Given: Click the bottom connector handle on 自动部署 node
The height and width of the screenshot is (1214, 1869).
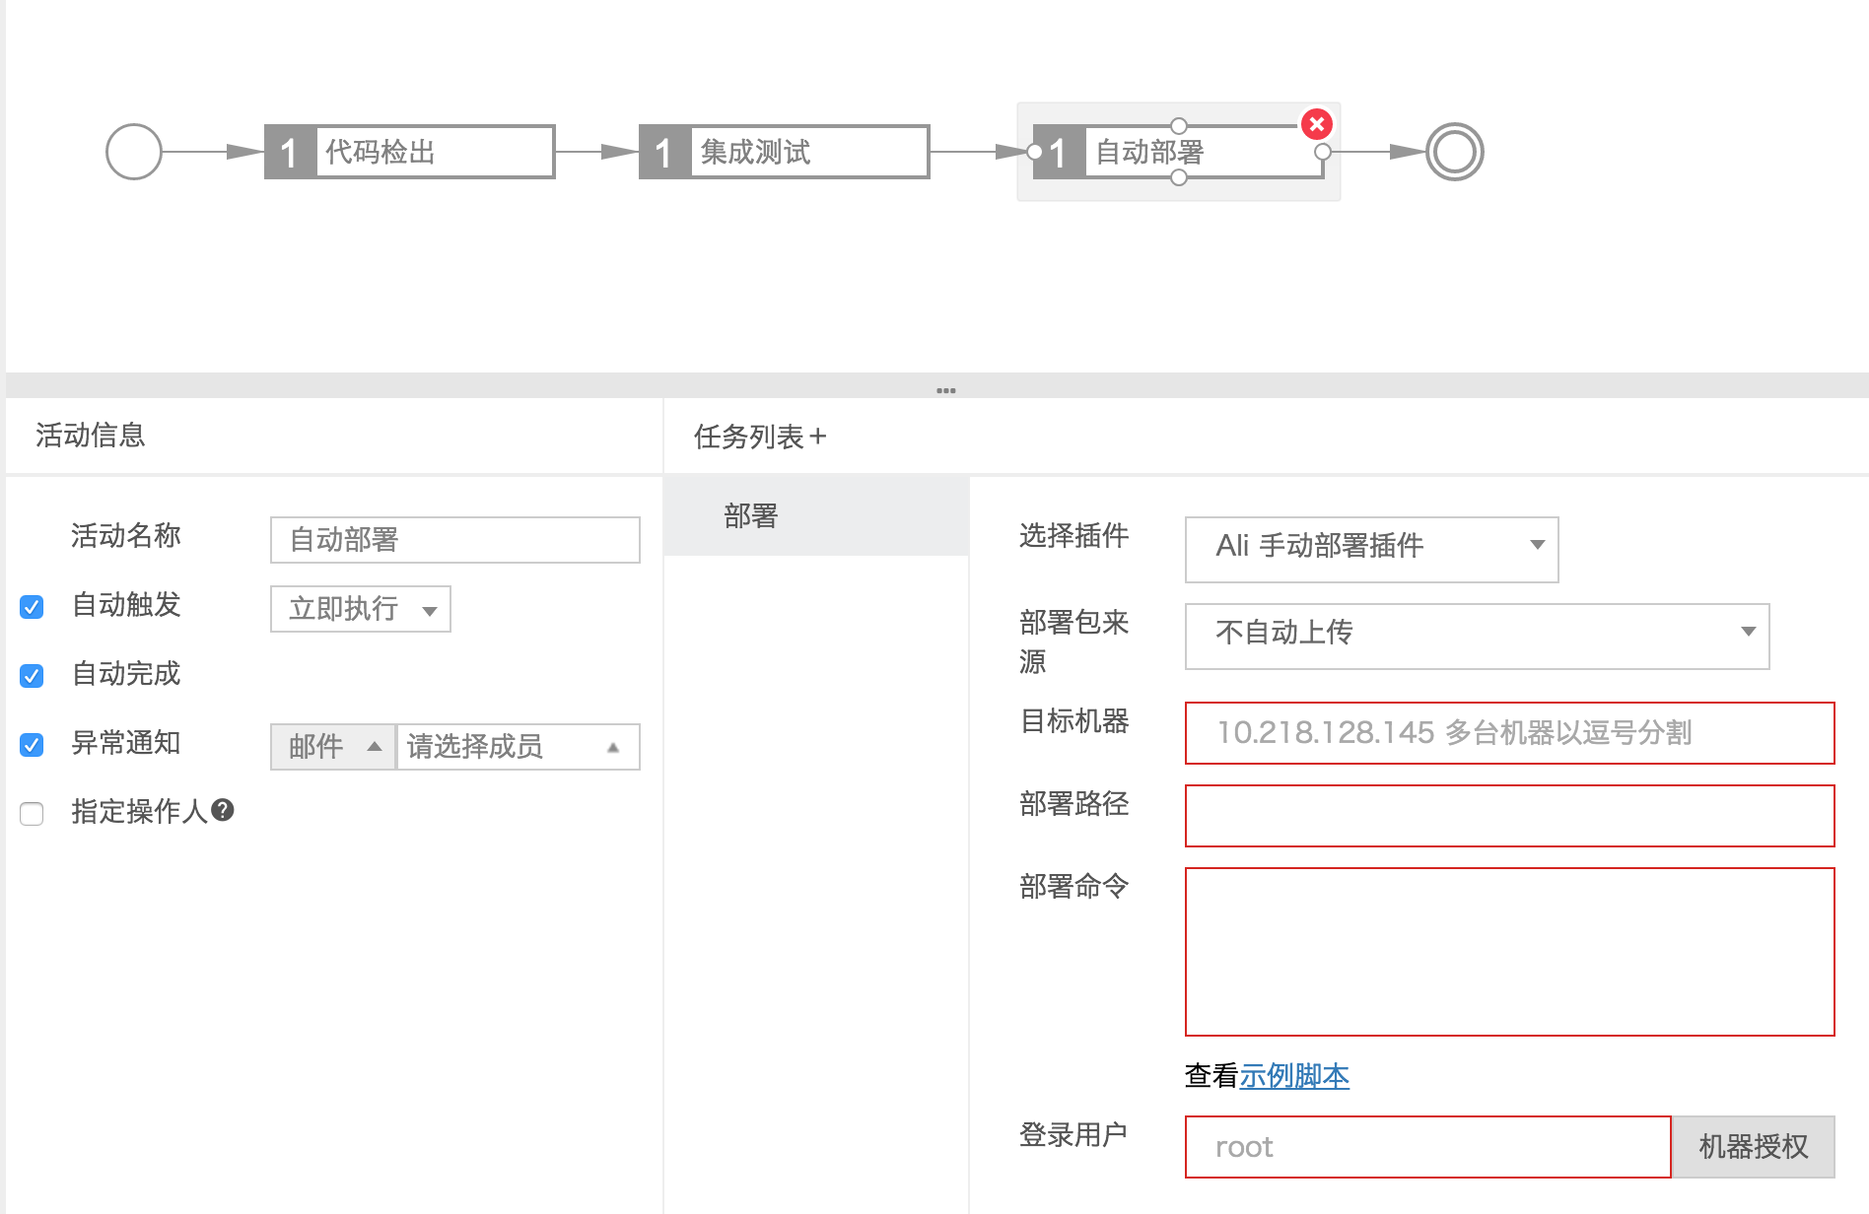Looking at the screenshot, I should (x=1179, y=178).
